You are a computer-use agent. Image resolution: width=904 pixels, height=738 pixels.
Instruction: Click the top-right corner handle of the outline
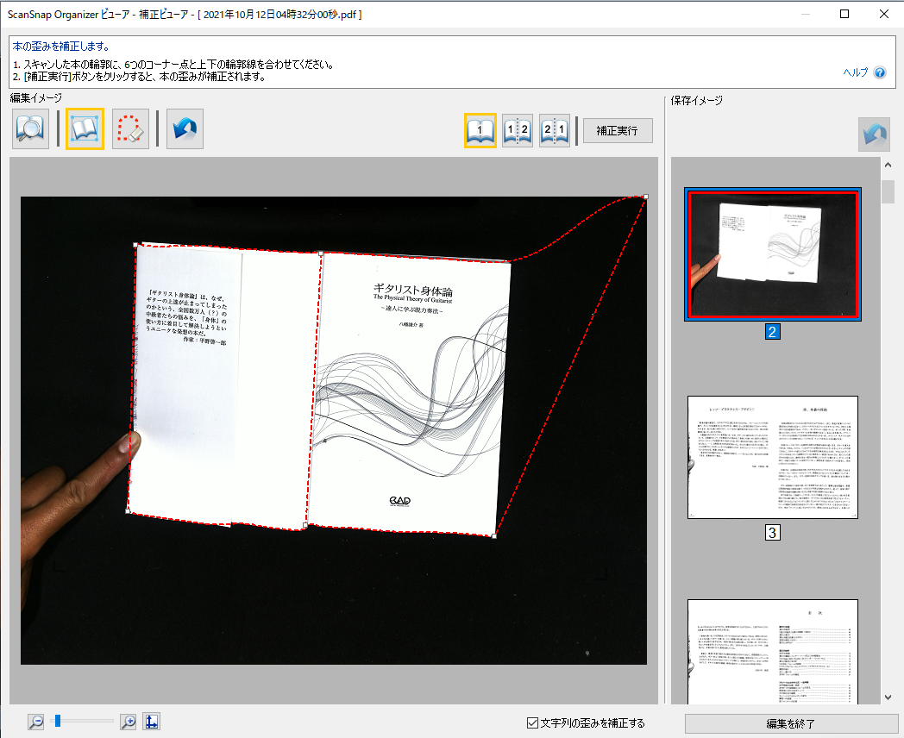[x=646, y=197]
